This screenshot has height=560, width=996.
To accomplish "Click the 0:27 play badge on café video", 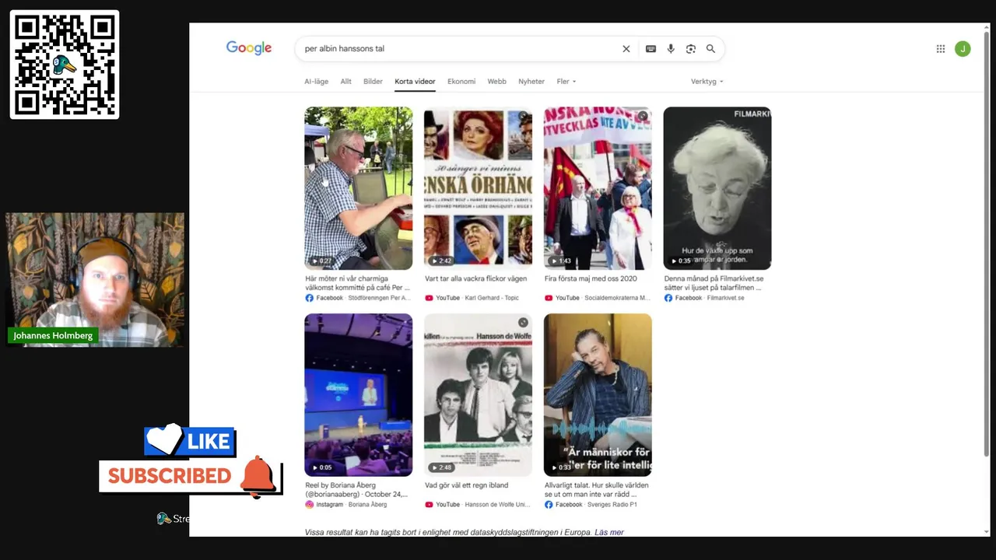I will pyautogui.click(x=321, y=261).
